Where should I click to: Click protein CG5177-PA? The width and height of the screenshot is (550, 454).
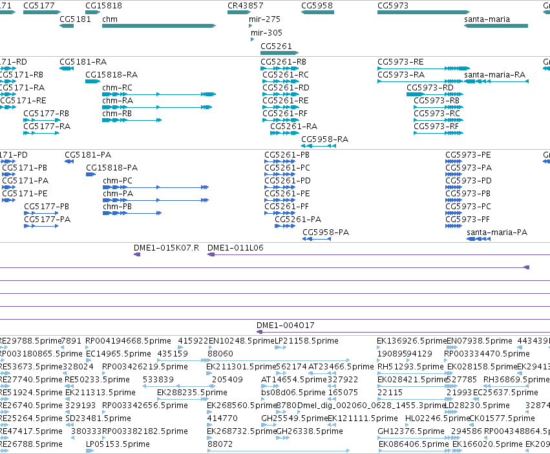click(x=41, y=227)
